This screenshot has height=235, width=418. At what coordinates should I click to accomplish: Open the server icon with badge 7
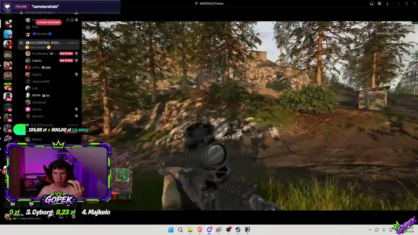(8, 44)
